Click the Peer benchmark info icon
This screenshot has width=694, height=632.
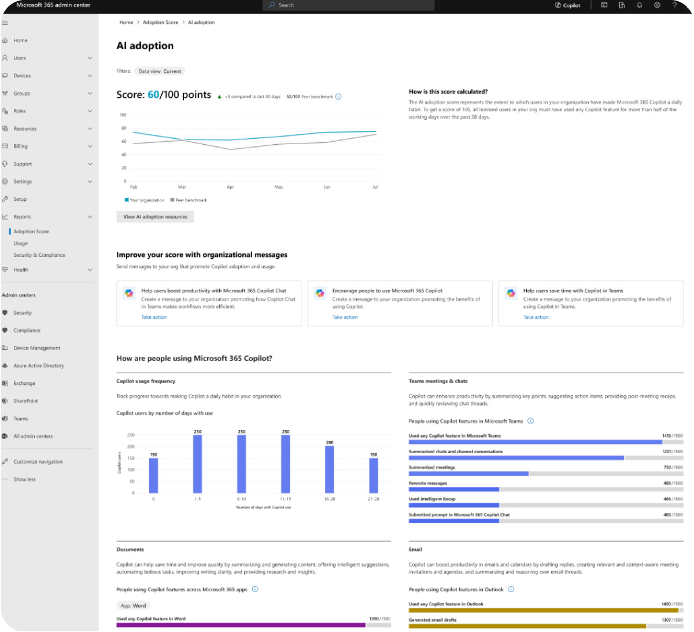click(338, 97)
